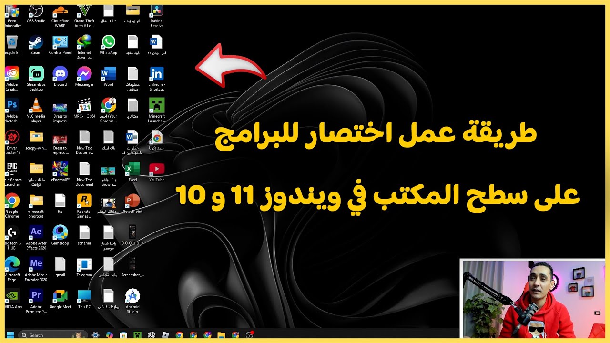Open the Streamlabs Desktop shortcut
This screenshot has height=343, width=610.
tap(36, 80)
